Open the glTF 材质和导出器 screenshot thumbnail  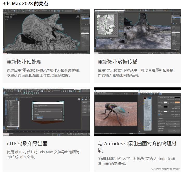[46, 112]
